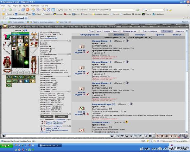
Task: Click the выбрать счет bank link
Action: click(x=51, y=38)
